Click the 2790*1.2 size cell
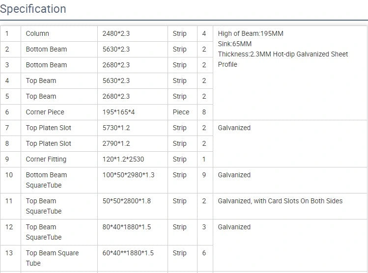368x273 pixels. (116, 143)
